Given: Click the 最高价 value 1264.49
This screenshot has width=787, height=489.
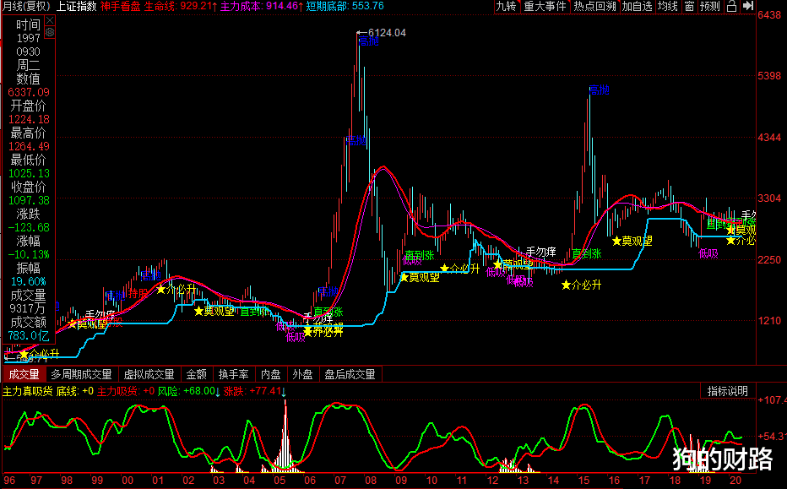Looking at the screenshot, I should pos(29,147).
